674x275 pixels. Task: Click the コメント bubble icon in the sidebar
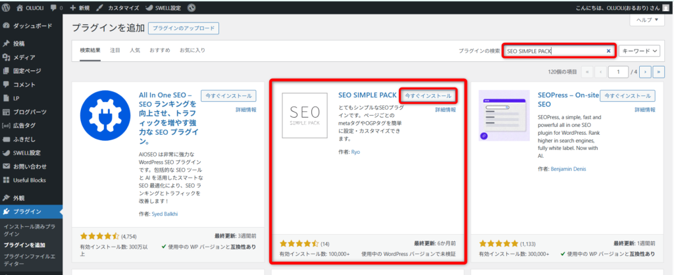pyautogui.click(x=6, y=85)
